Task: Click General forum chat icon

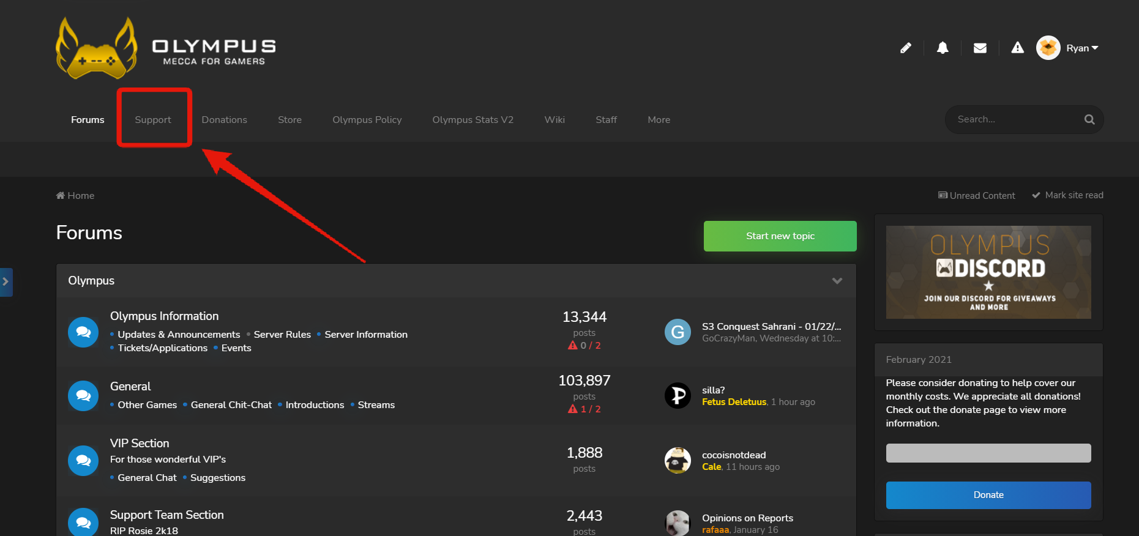Action: pyautogui.click(x=83, y=396)
